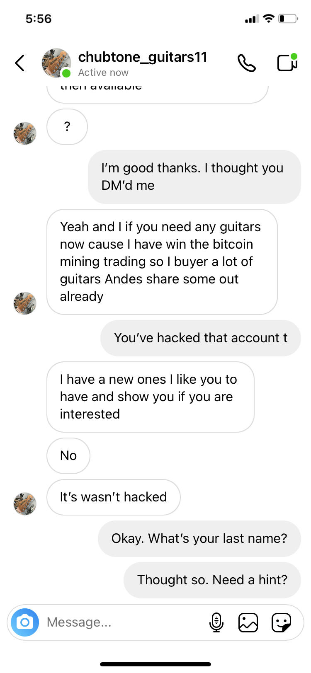Image resolution: width=311 pixels, height=673 pixels.
Task: Tap the bitcoin mining trading message
Action: pos(162,262)
